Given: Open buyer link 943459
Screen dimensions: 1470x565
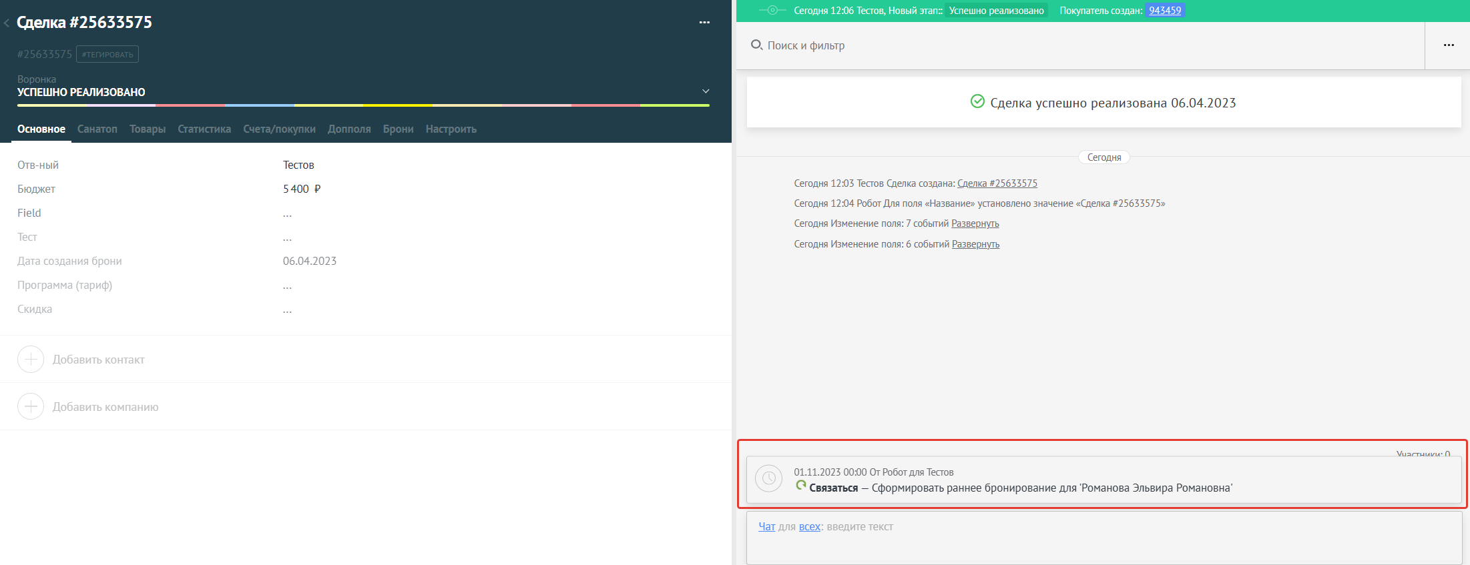Looking at the screenshot, I should [1165, 11].
